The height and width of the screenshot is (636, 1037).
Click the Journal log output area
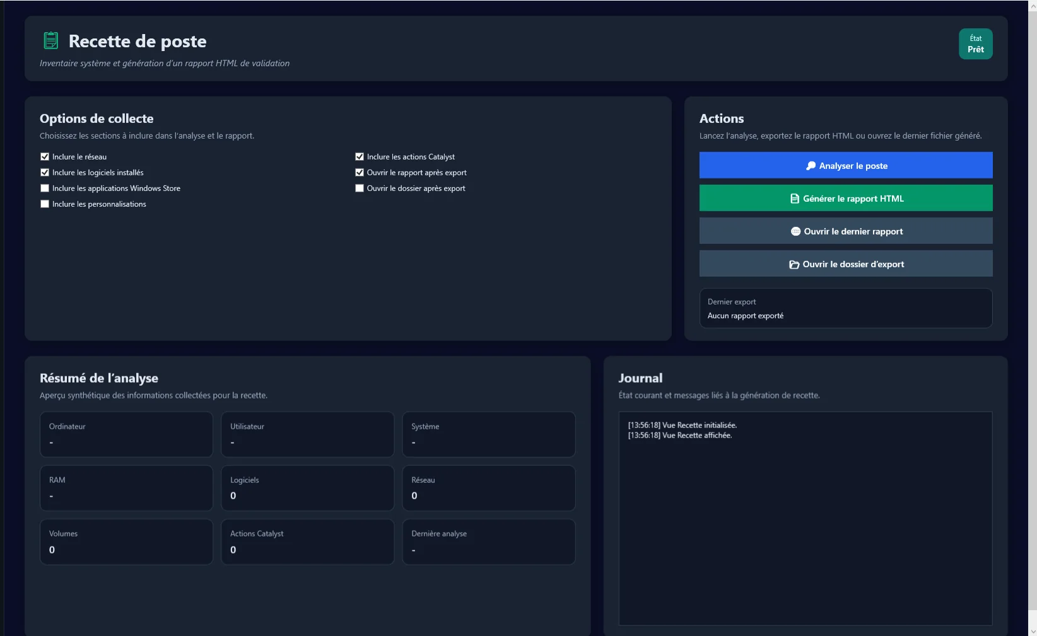coord(806,519)
